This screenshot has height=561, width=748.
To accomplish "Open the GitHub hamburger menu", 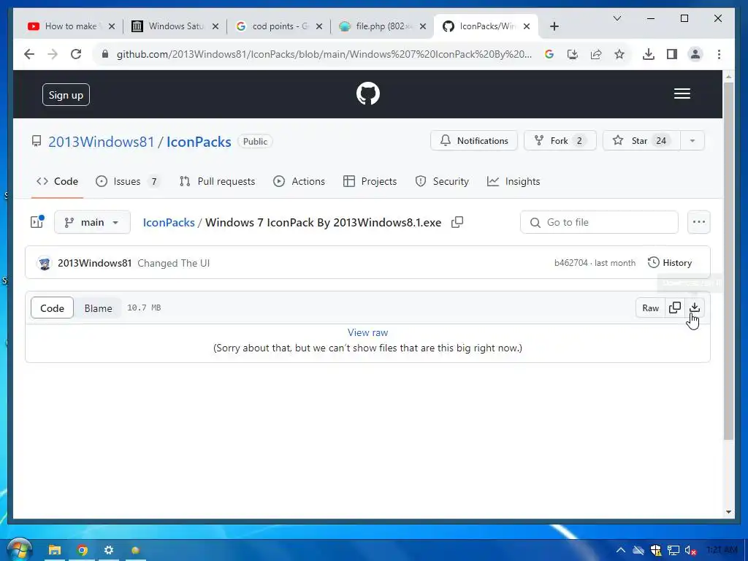I will point(682,93).
